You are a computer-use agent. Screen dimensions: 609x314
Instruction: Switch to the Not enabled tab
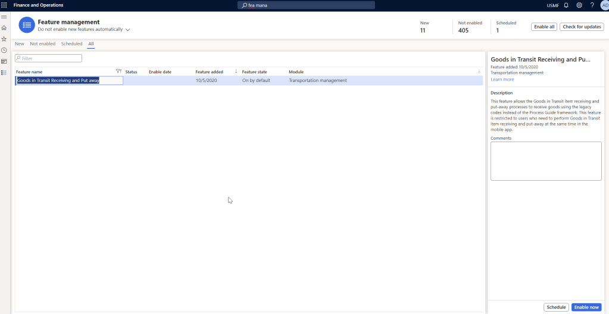pyautogui.click(x=43, y=44)
